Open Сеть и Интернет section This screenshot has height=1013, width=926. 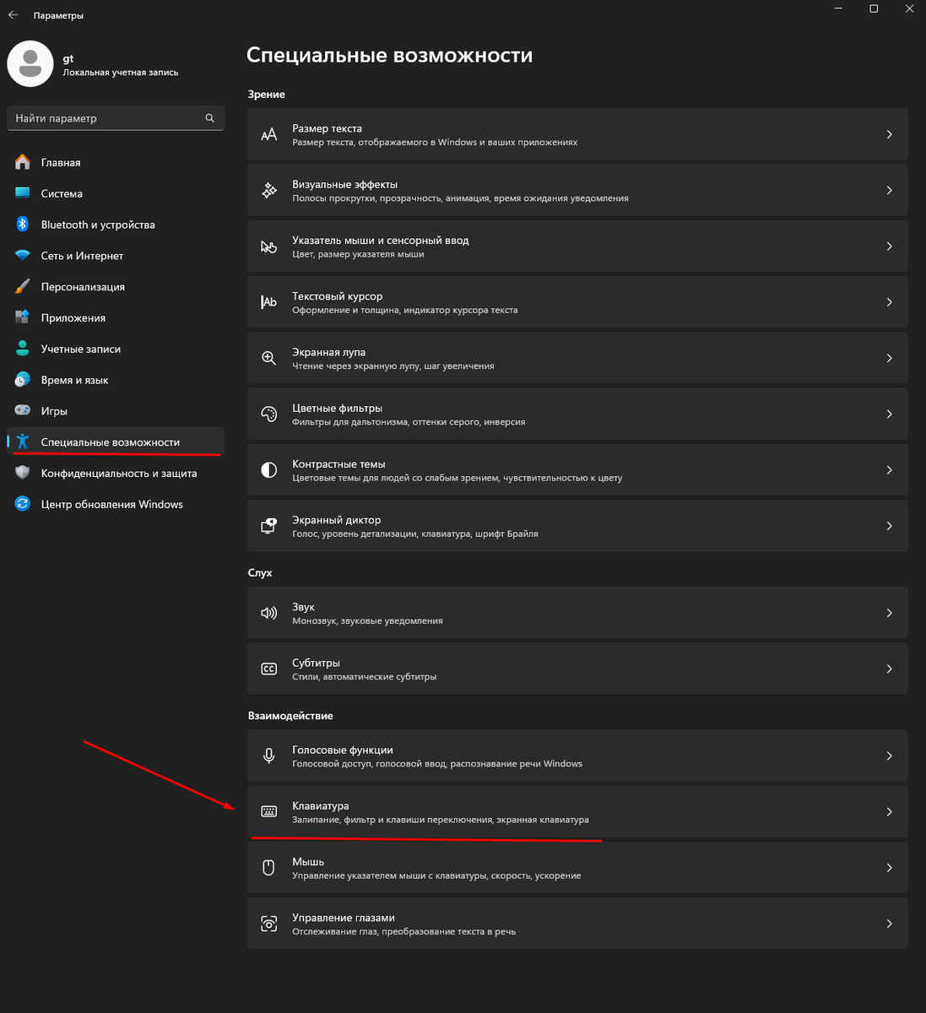(116, 256)
